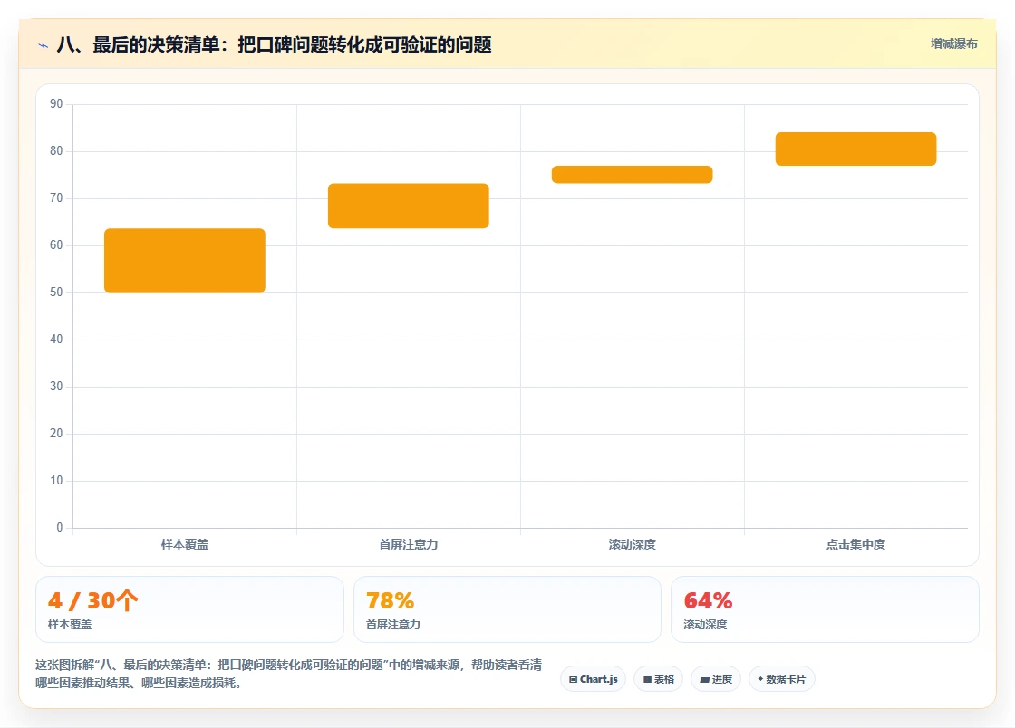This screenshot has width=1015, height=728.
Task: Click the 50 y-axis tick label
Action: click(x=56, y=292)
